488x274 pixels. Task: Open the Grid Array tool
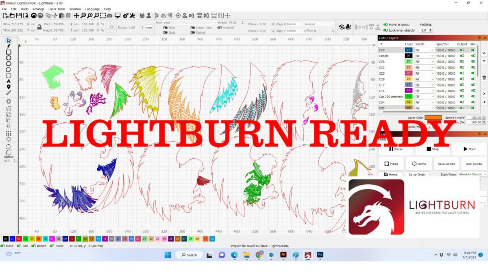(9, 133)
